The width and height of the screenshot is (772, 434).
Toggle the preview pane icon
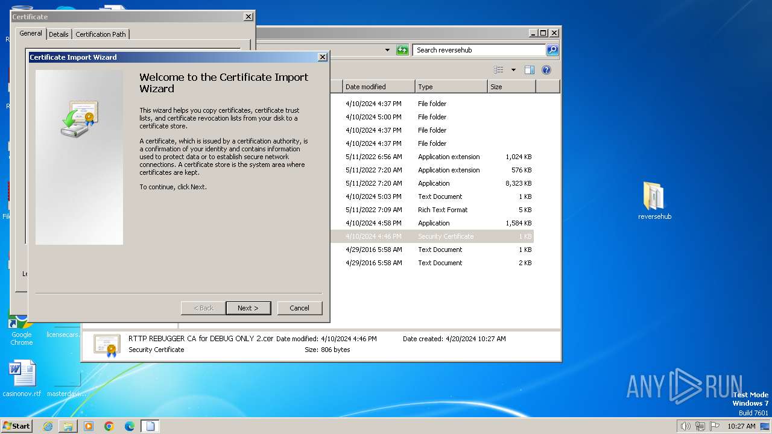529,70
